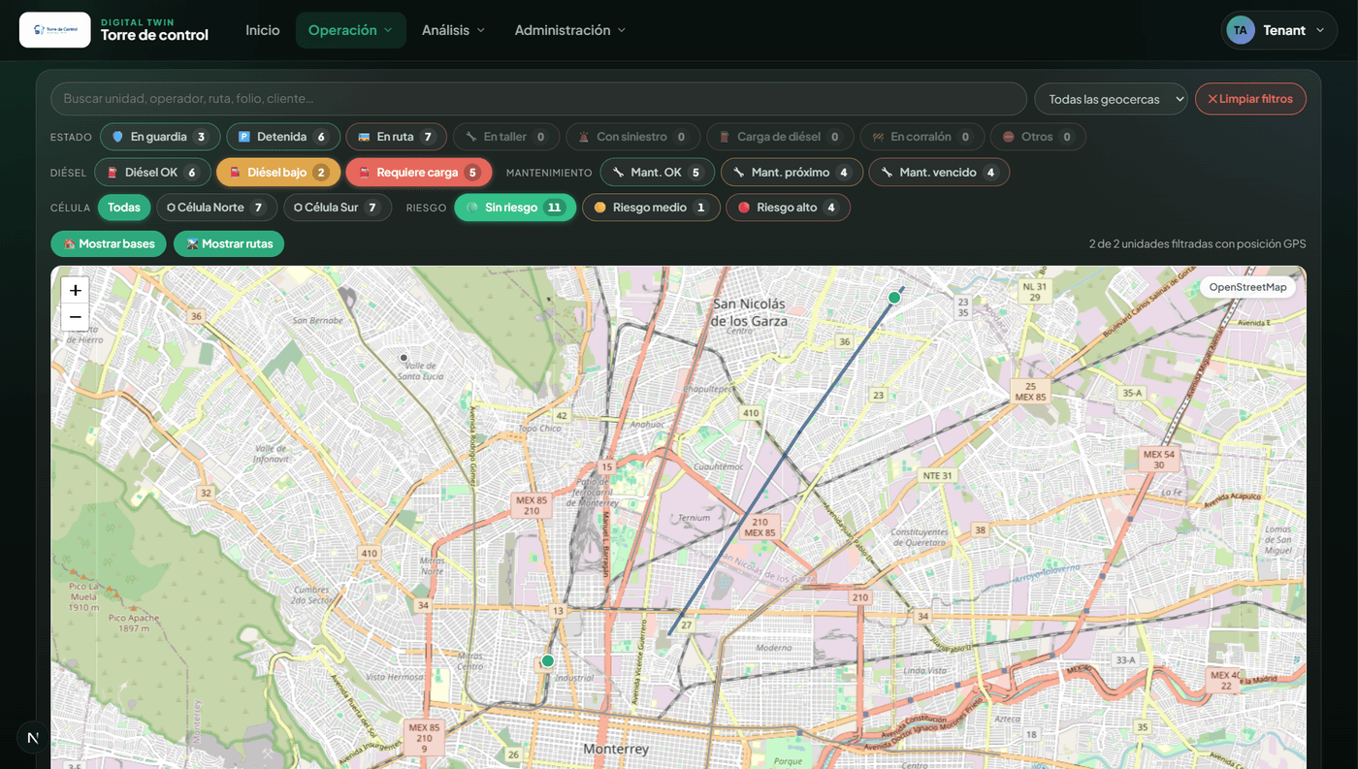Click Mostrar rutas button

click(x=229, y=244)
